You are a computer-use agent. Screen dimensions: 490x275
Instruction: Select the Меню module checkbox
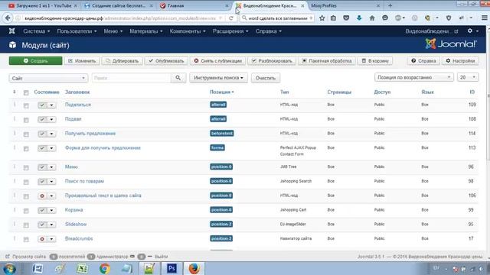[26, 168]
